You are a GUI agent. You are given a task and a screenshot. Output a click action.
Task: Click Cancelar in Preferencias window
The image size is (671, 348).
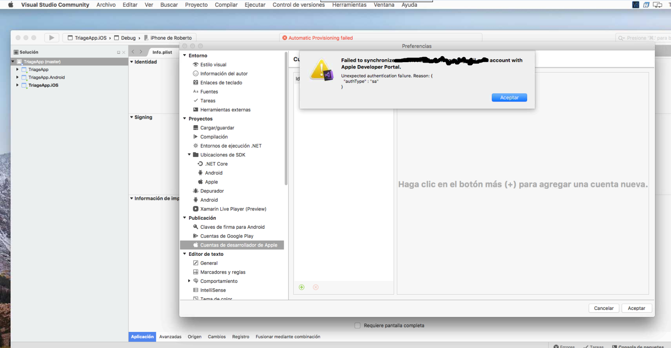point(604,308)
